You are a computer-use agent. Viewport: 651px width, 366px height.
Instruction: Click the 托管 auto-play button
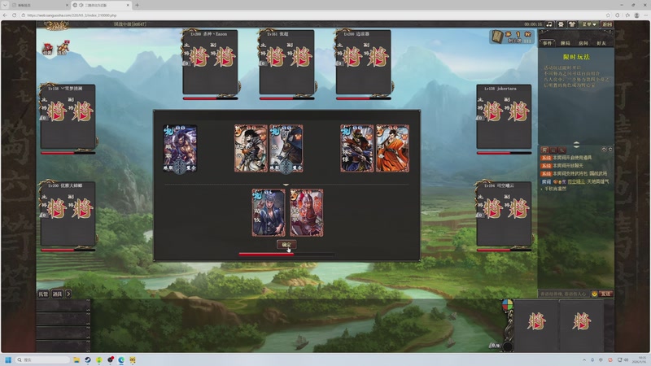pyautogui.click(x=43, y=294)
